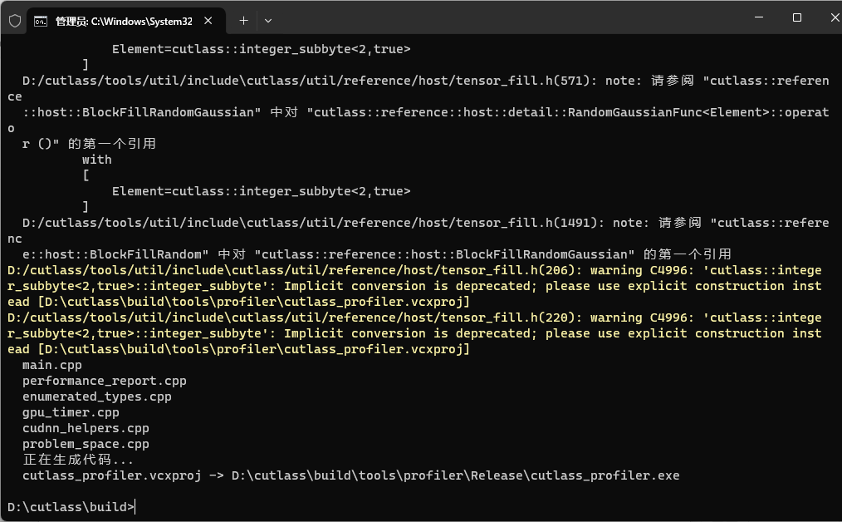The height and width of the screenshot is (522, 842).
Task: Click the performance_report.cpp line
Action: coord(104,381)
